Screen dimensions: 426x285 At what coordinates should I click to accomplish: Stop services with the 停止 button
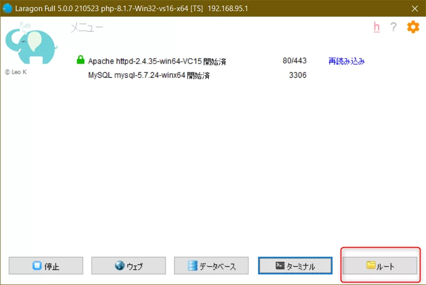pyautogui.click(x=46, y=266)
